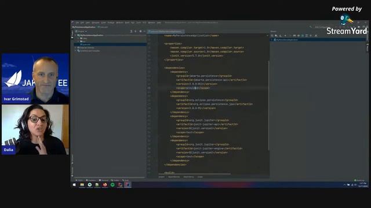
Task: Open the Terminal tool window tab
Action: (104, 180)
